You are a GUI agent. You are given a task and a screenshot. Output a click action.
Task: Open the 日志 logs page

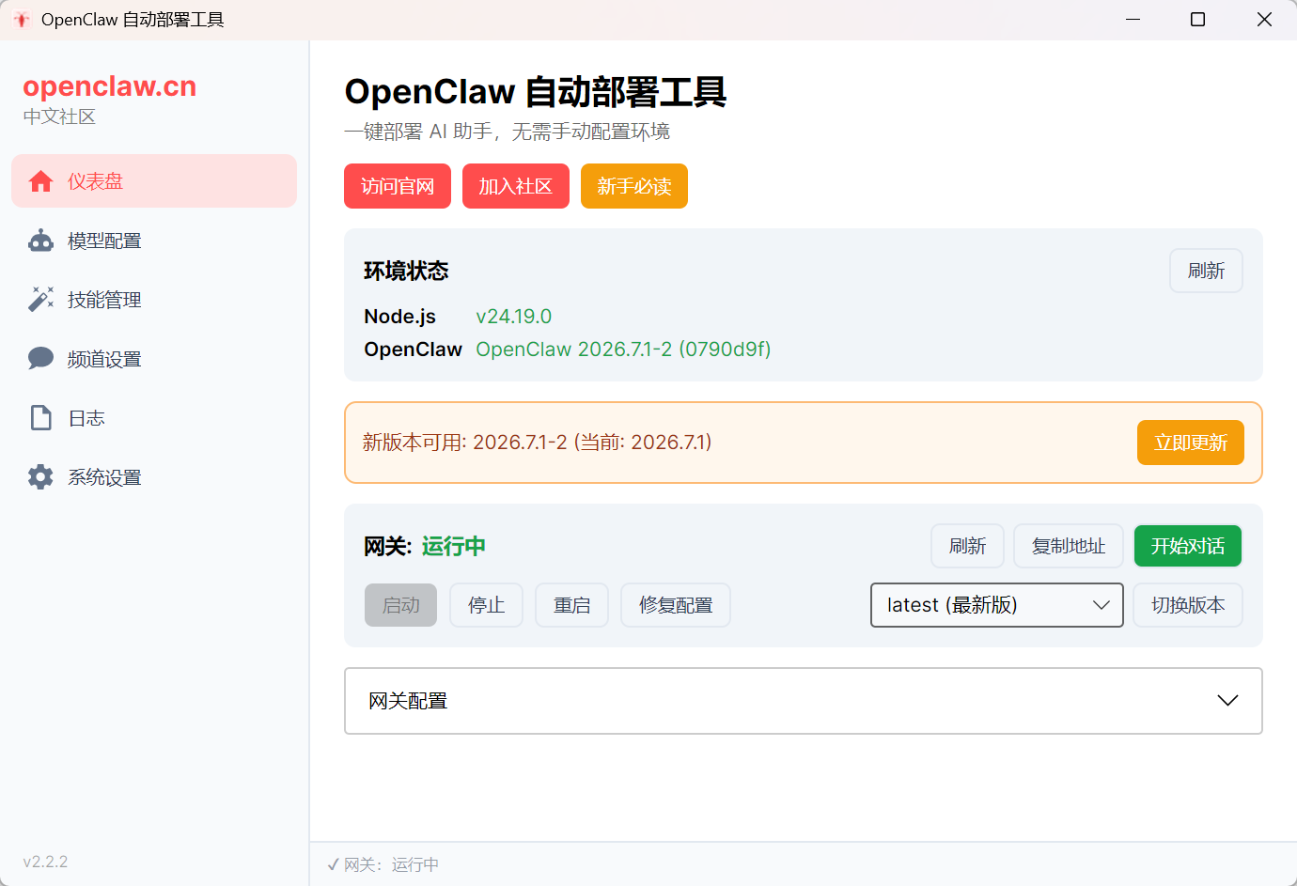point(154,418)
